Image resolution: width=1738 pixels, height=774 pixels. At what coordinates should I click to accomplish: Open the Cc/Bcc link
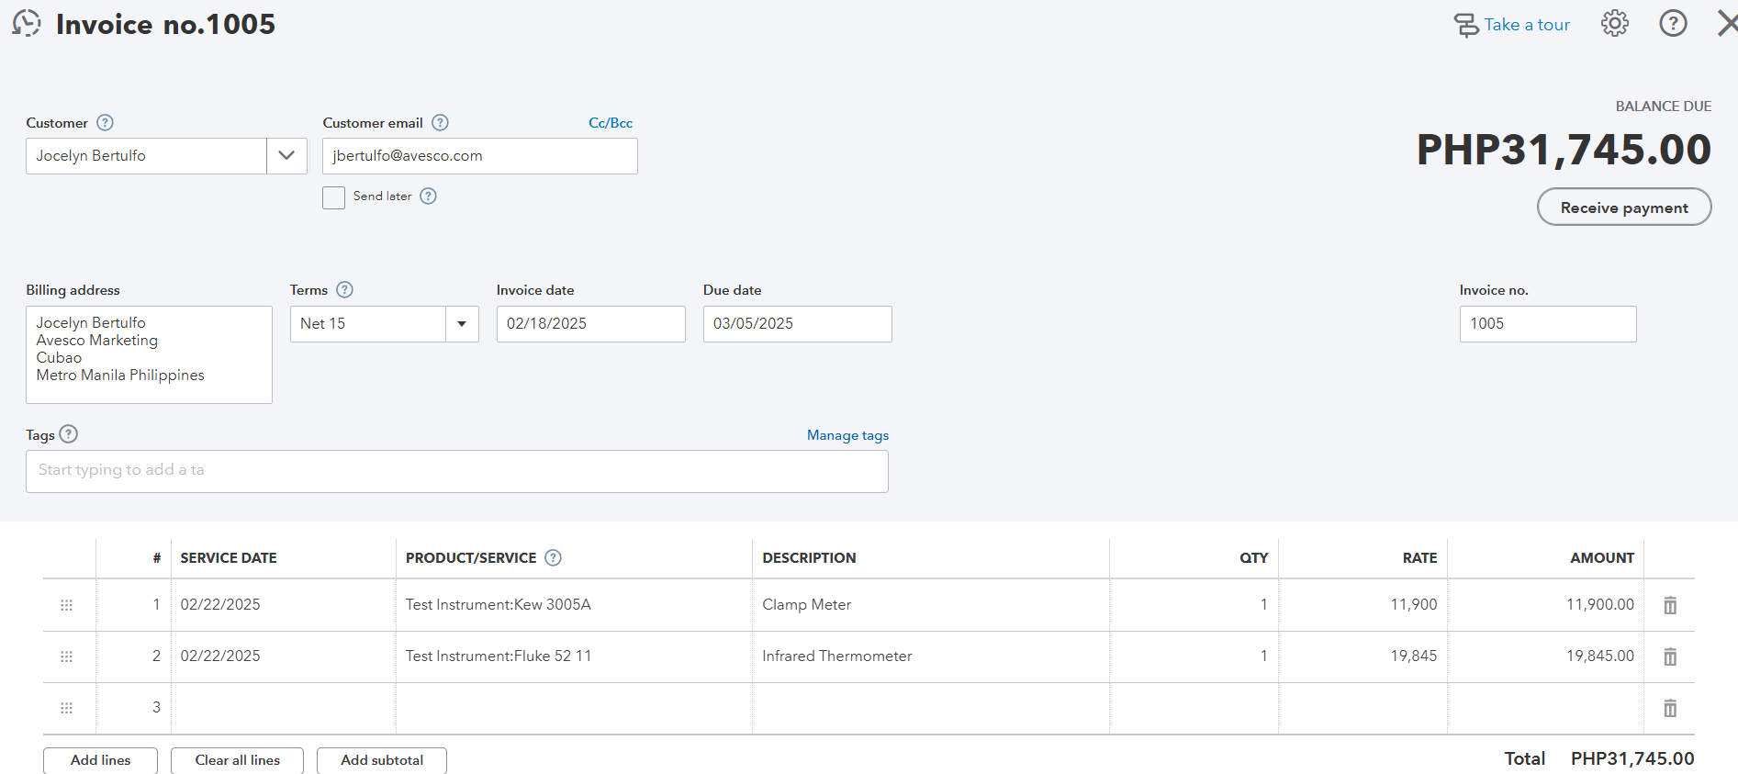[610, 123]
